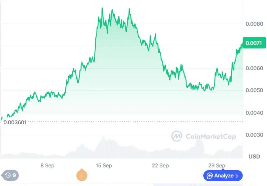
Task: Click the 15 Sep date label
Action: coord(104,166)
